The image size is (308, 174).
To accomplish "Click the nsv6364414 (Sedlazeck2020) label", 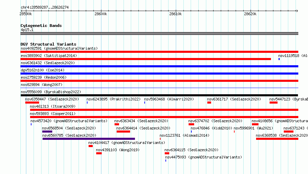I will (143, 128).
